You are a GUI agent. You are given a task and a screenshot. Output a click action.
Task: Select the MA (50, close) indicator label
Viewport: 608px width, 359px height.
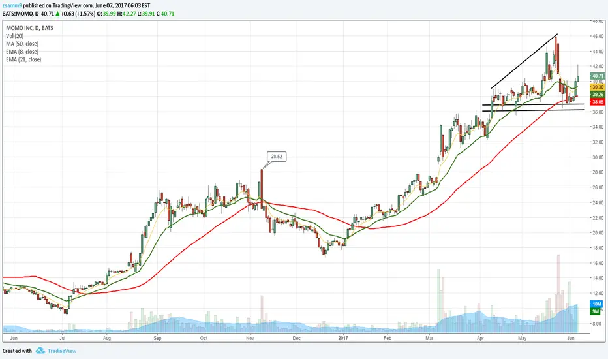[22, 44]
